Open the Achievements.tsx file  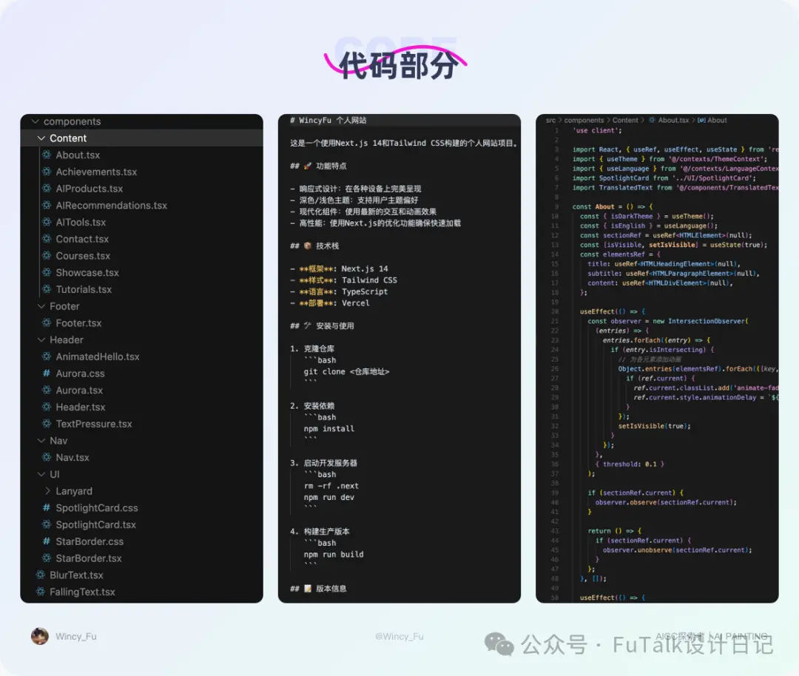coord(96,172)
